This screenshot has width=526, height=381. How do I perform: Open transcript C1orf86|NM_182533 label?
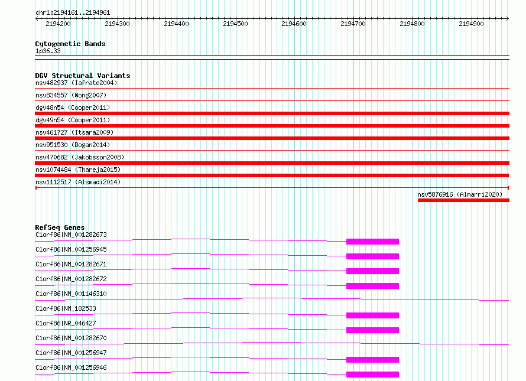[66, 308]
